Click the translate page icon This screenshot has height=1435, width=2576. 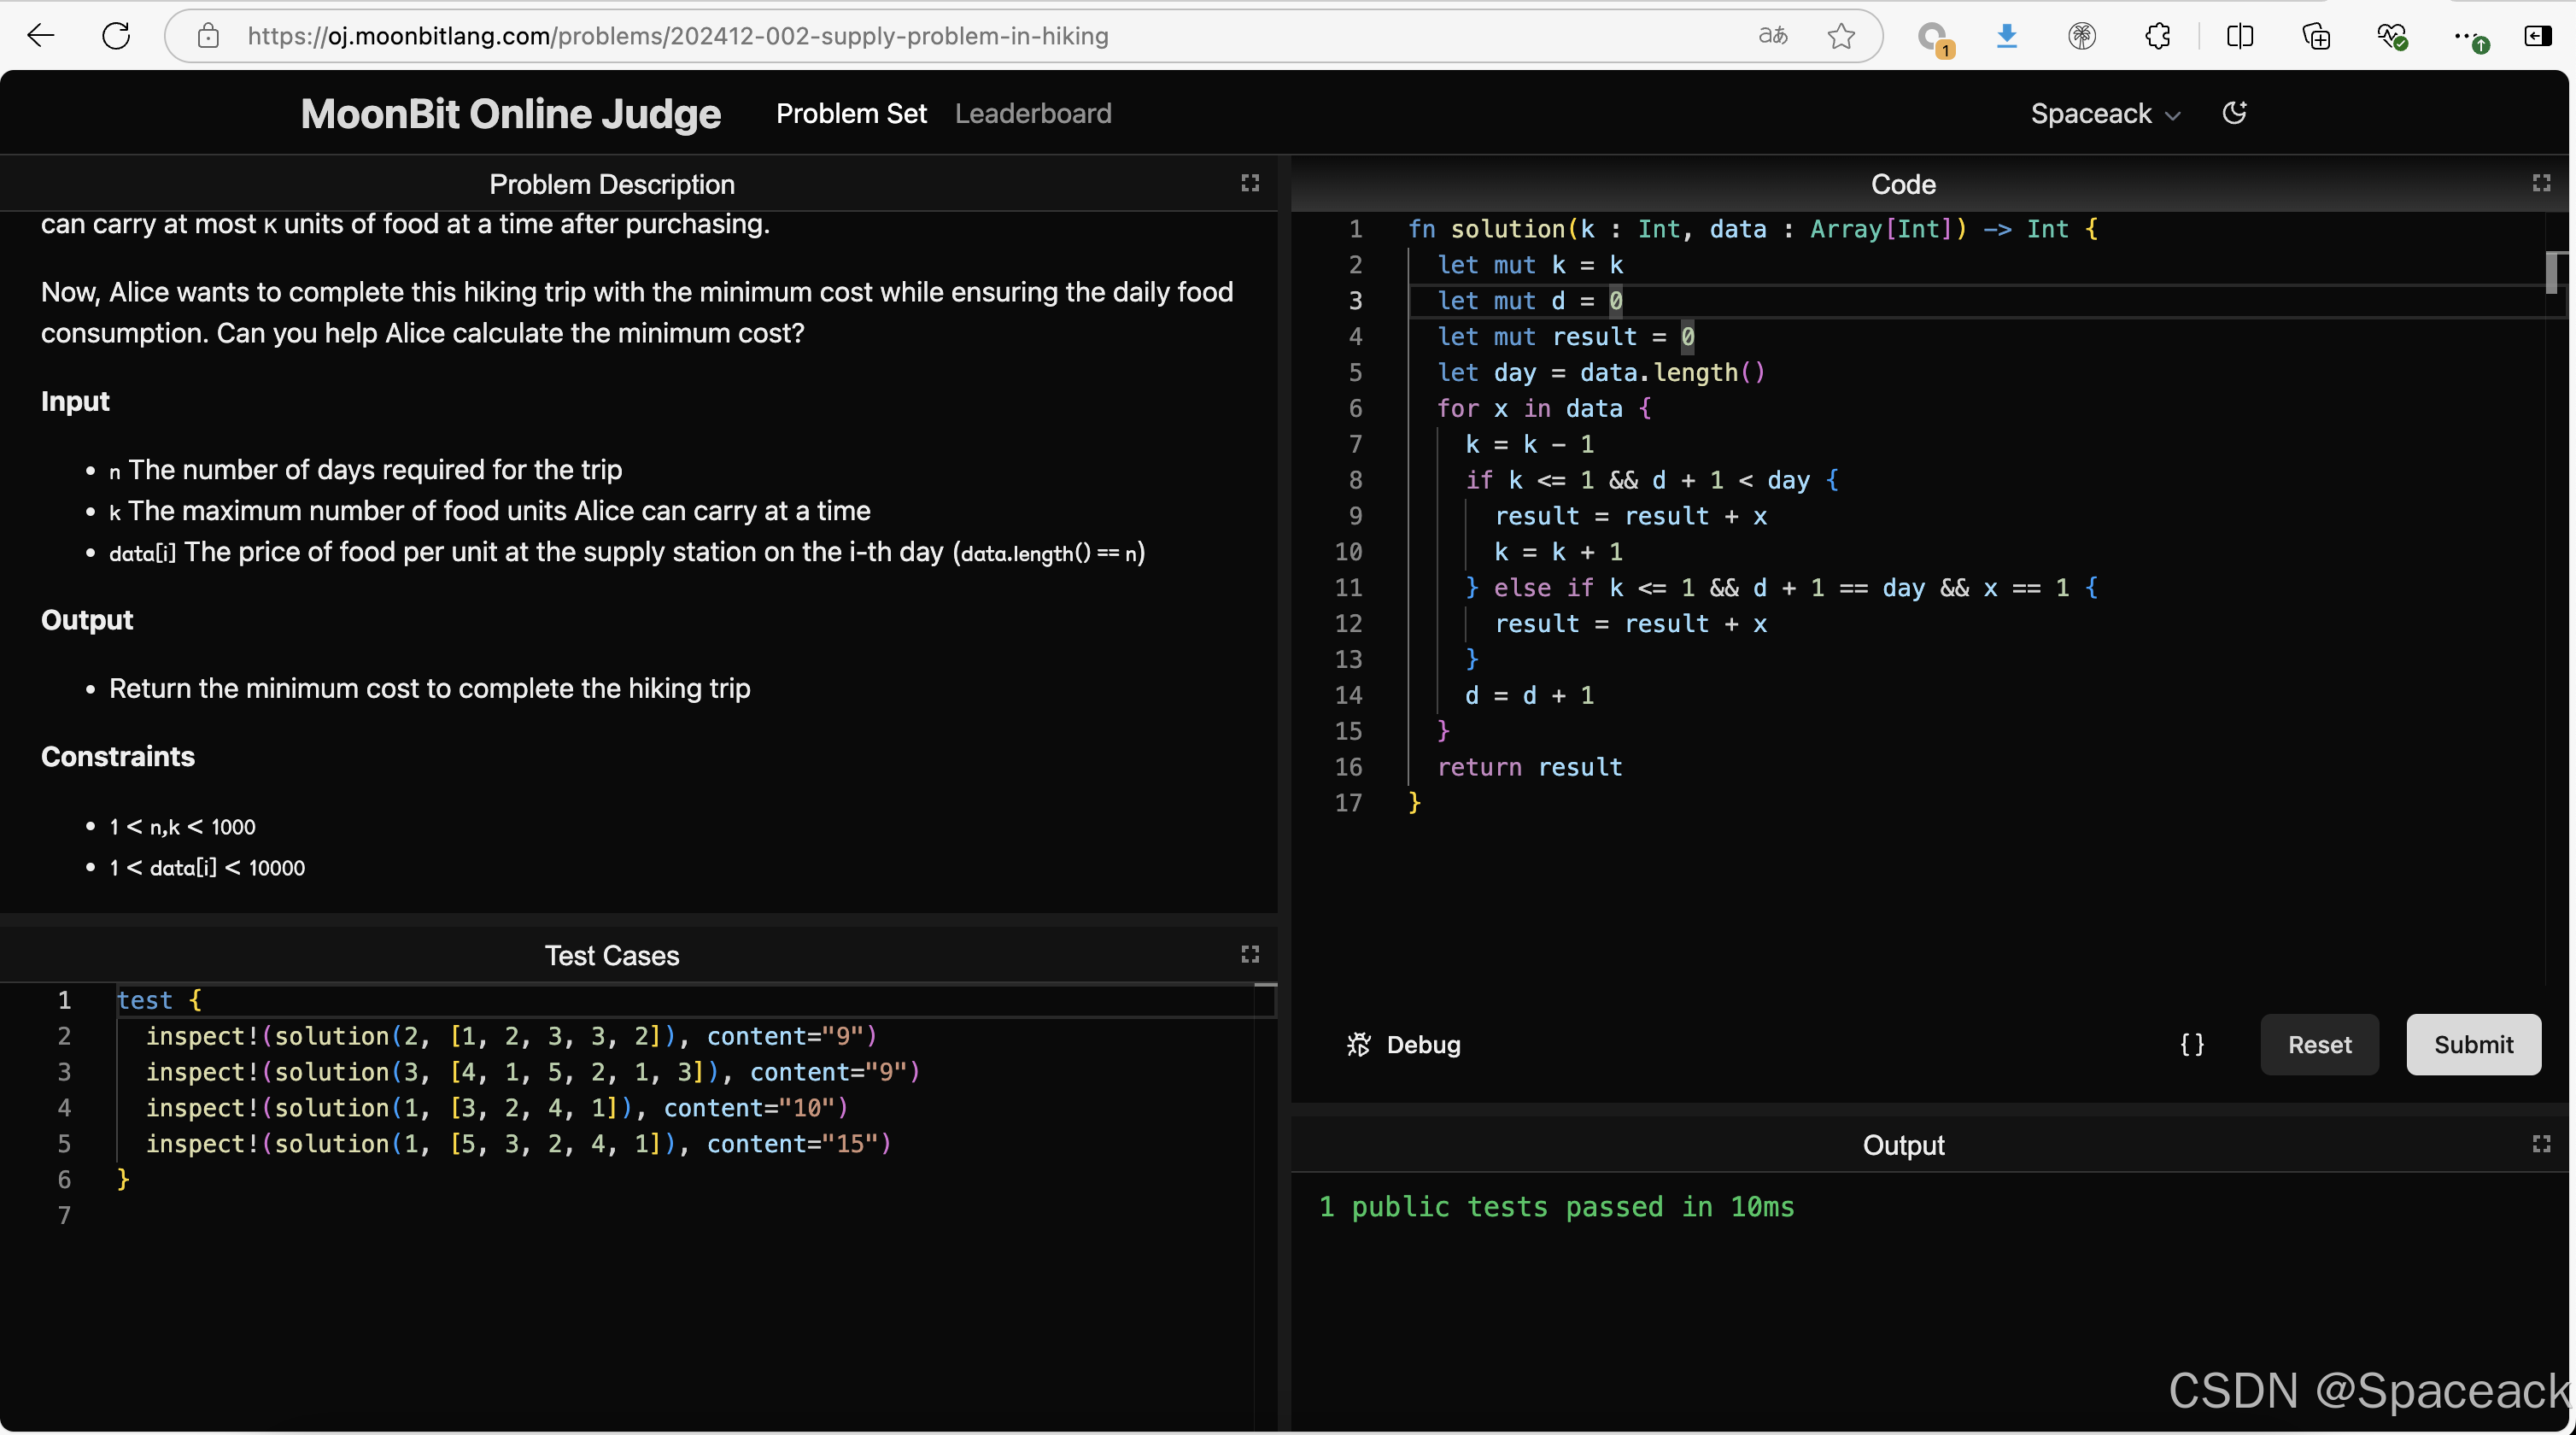pyautogui.click(x=1773, y=36)
